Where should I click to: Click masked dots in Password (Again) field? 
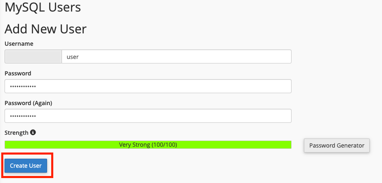(23, 116)
